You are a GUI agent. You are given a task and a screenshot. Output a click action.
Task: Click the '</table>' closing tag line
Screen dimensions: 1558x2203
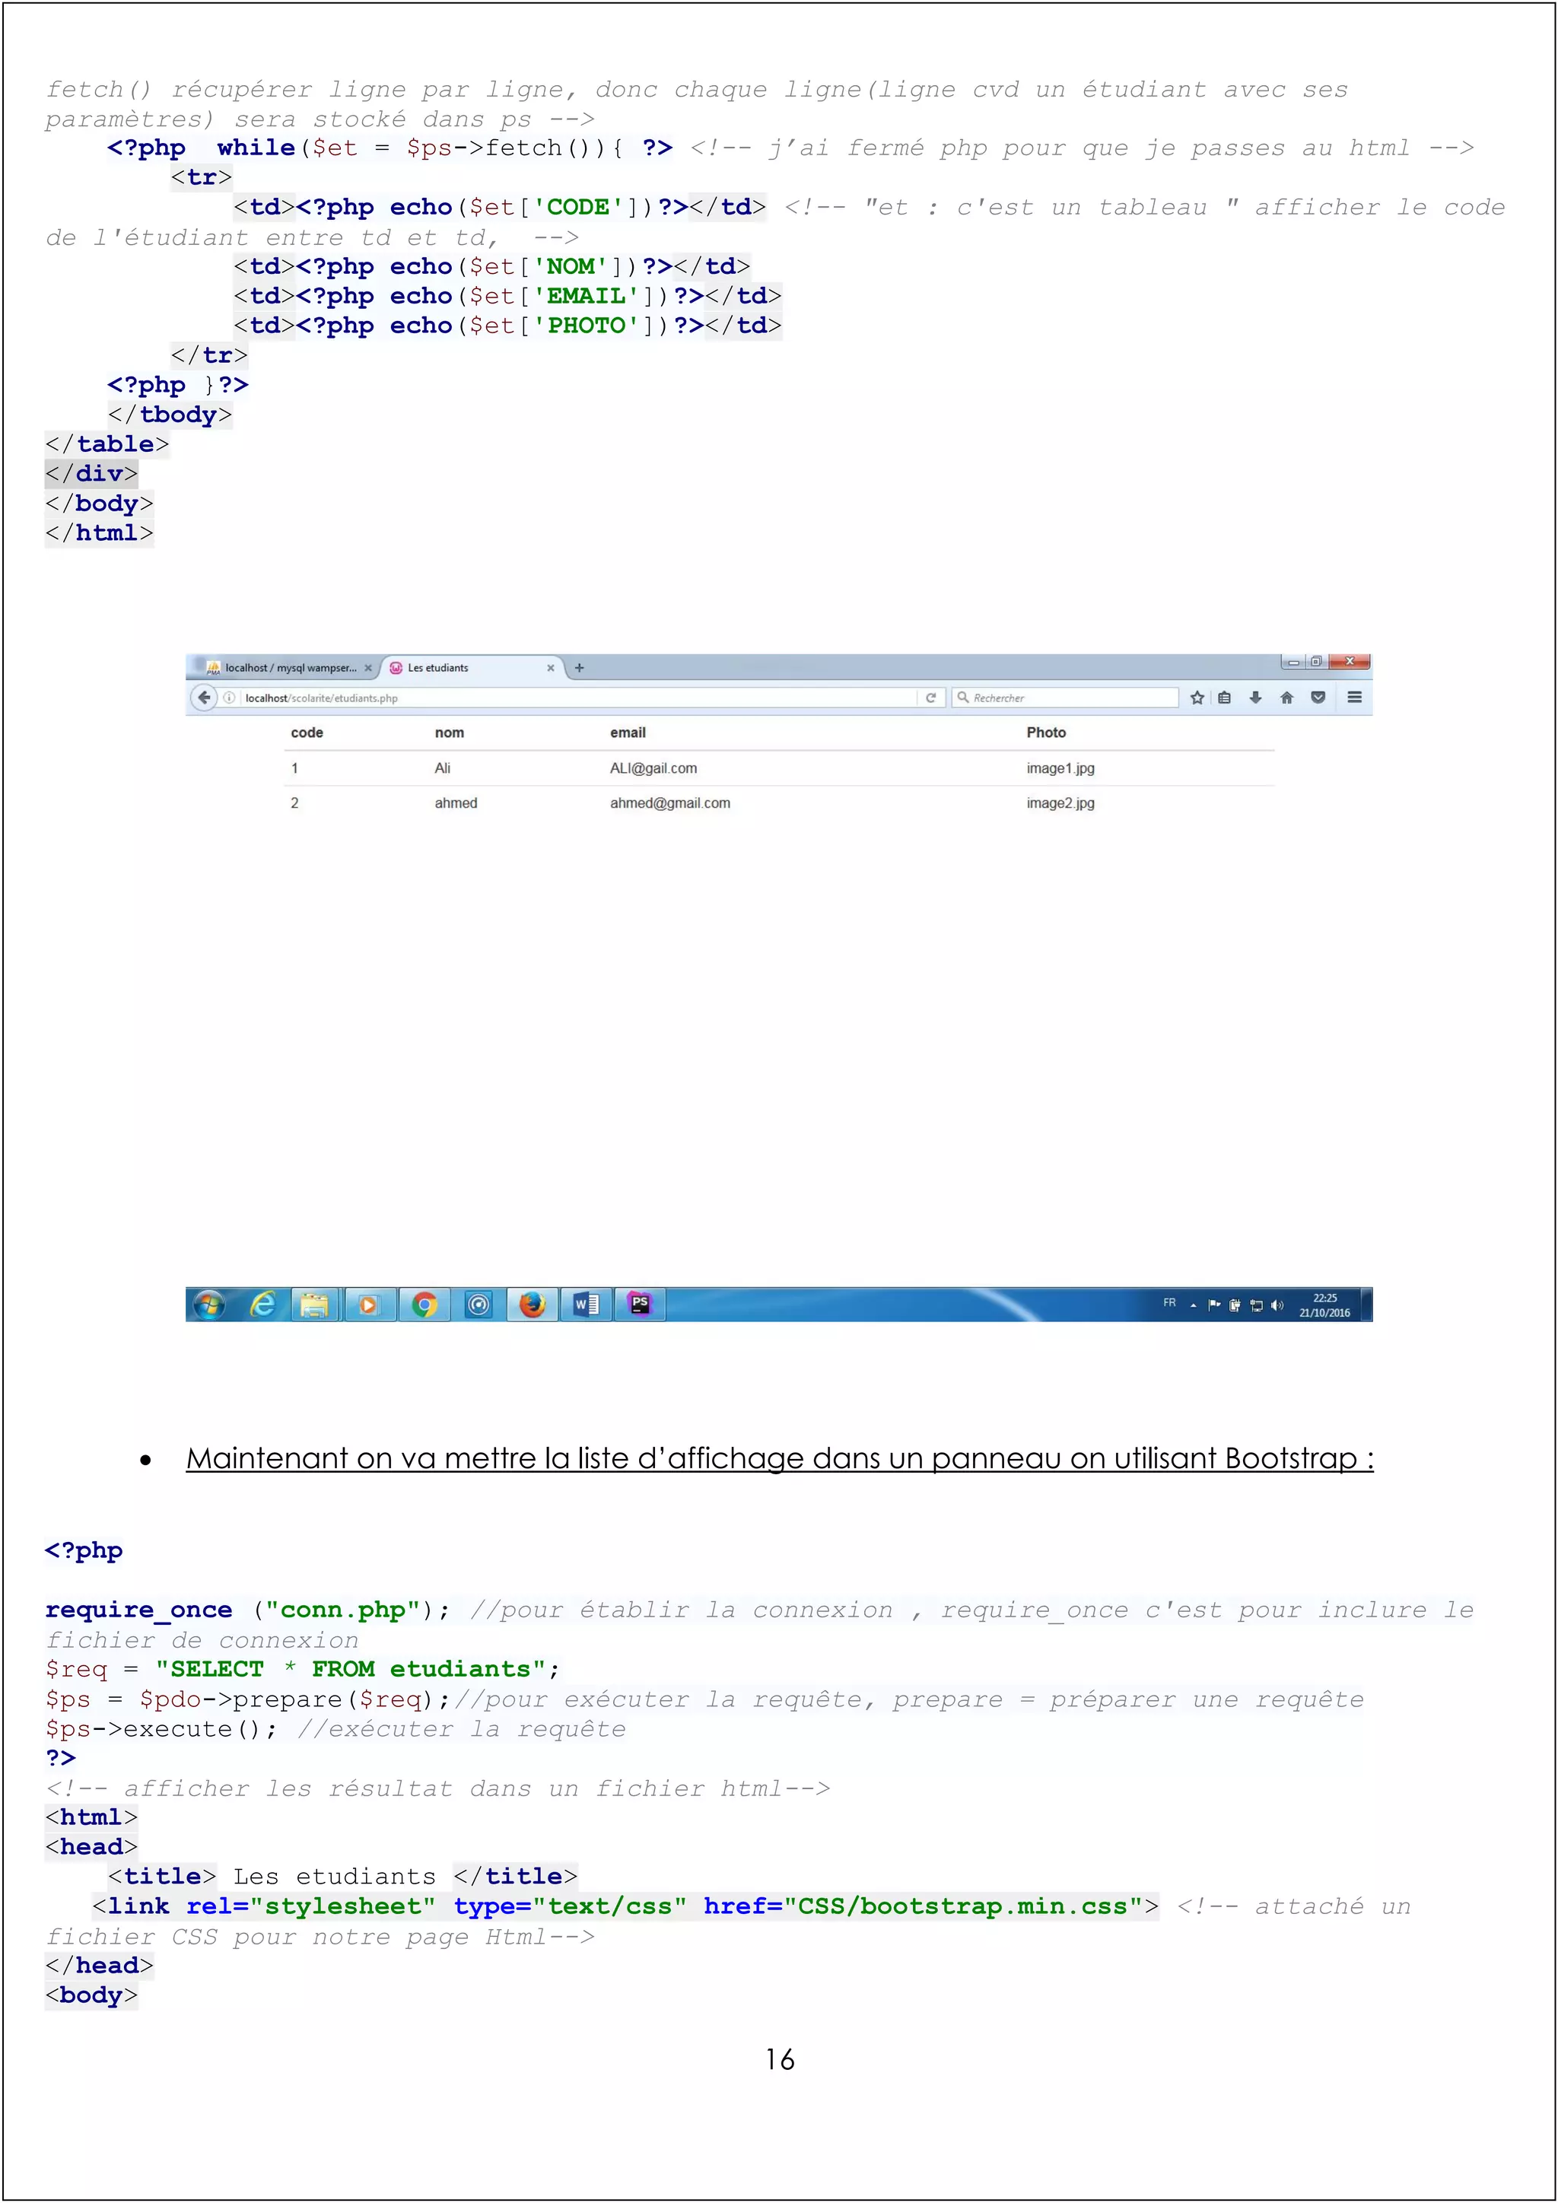107,444
